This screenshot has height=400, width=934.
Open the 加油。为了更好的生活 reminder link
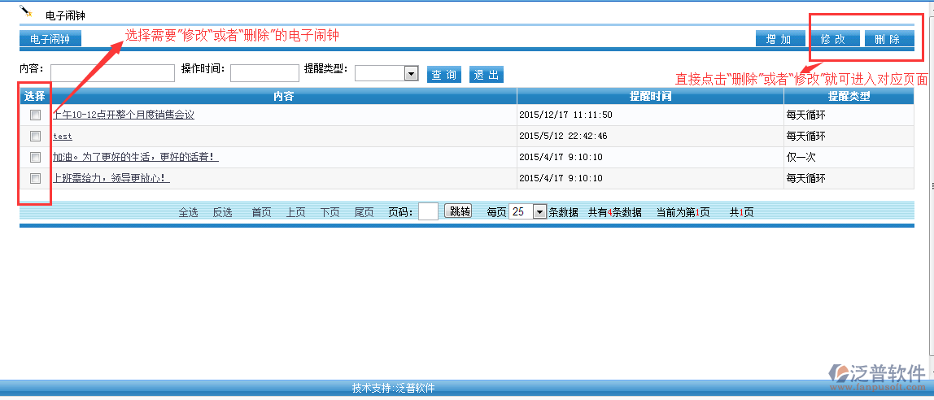135,158
